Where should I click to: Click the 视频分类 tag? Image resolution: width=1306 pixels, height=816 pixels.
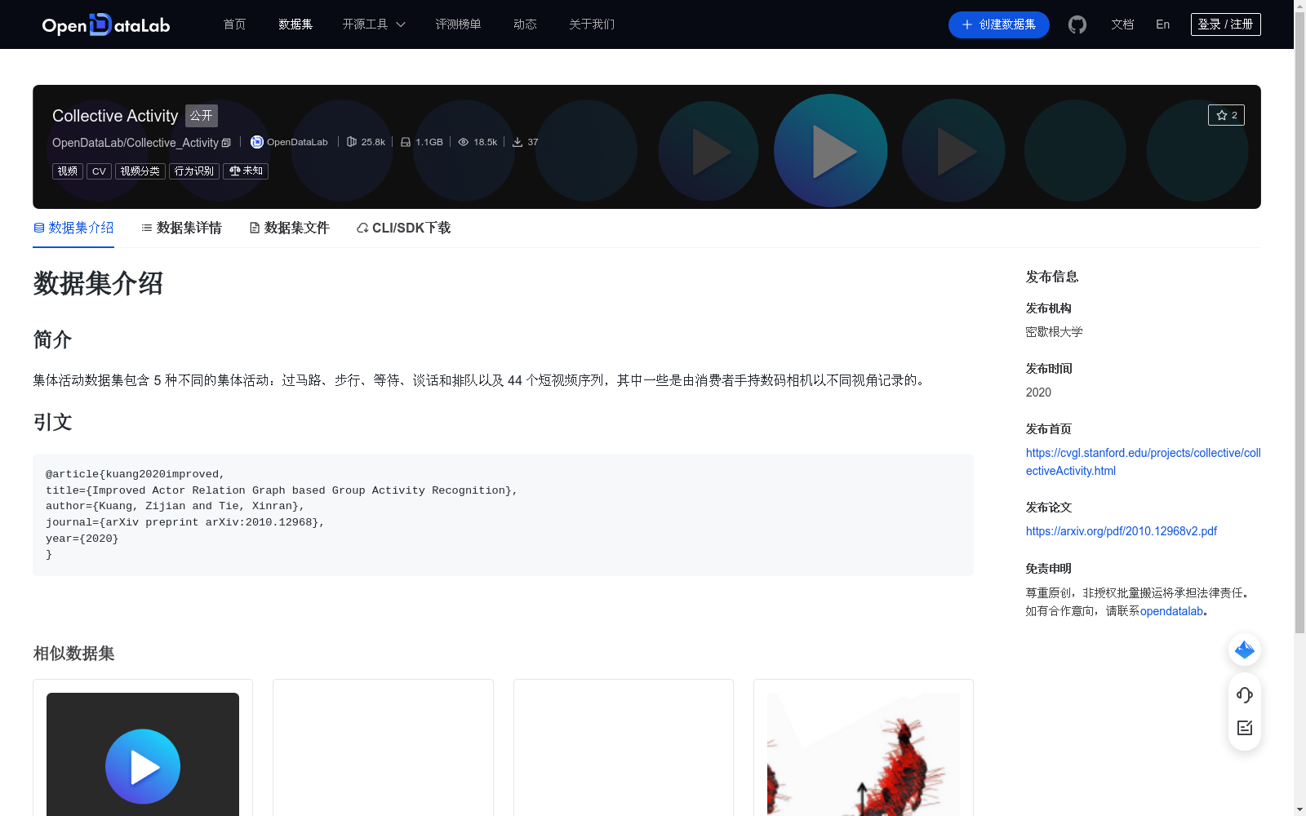(x=140, y=171)
